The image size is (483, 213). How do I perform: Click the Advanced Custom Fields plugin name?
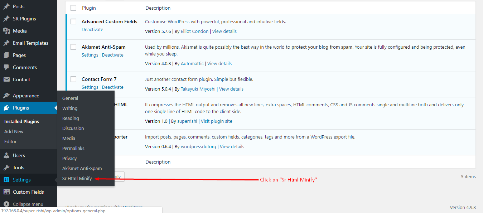coord(110,22)
